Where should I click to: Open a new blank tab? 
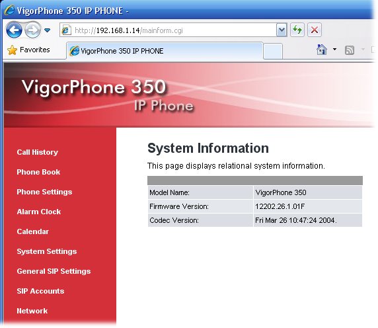(x=273, y=51)
